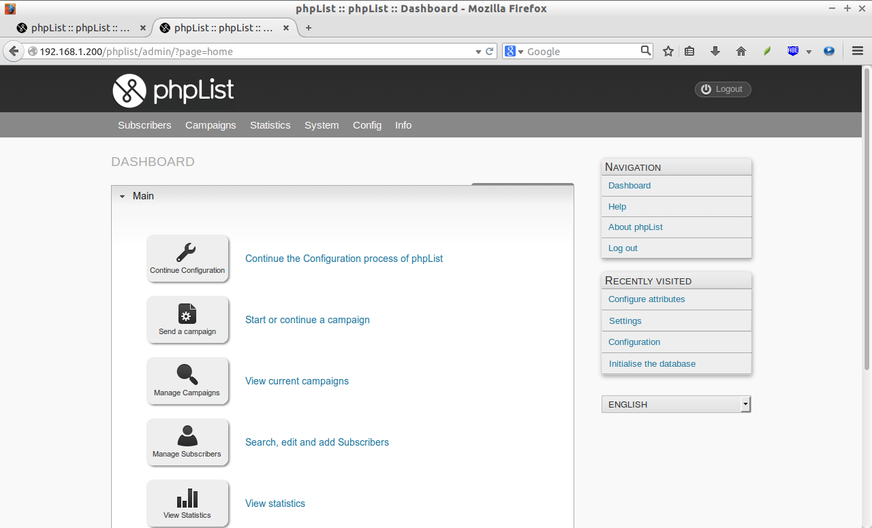Open the Manage Subscribers person icon
This screenshot has height=528, width=872.
(187, 435)
